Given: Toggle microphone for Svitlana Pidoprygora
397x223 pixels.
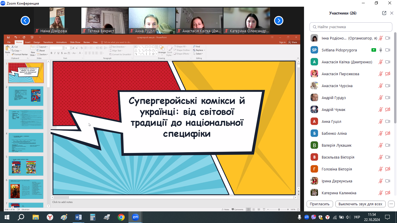Looking at the screenshot, I should (381, 50).
